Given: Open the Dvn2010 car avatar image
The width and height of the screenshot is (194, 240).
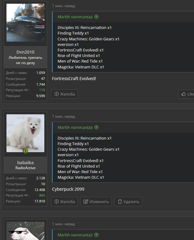Looking at the screenshot, I should [x=25, y=23].
